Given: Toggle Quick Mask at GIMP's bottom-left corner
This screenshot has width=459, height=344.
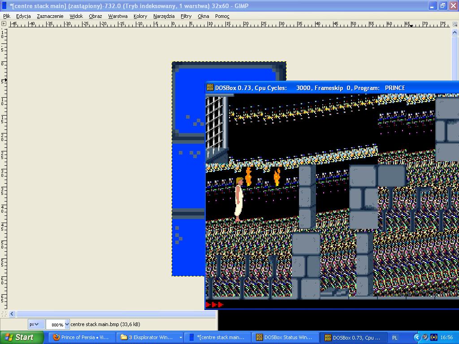Looking at the screenshot, I should tap(4, 314).
